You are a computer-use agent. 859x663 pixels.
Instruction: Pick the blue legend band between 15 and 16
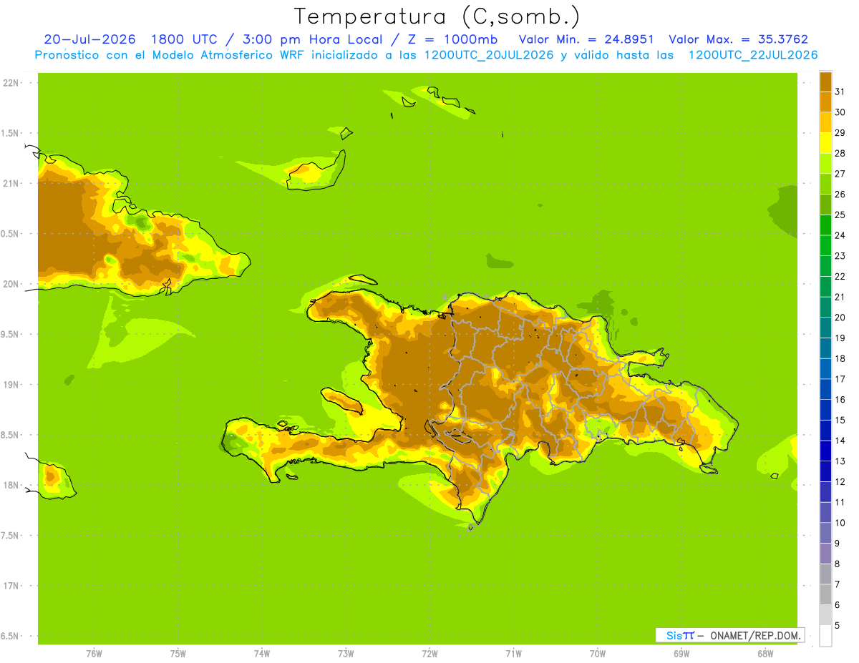[x=825, y=410]
